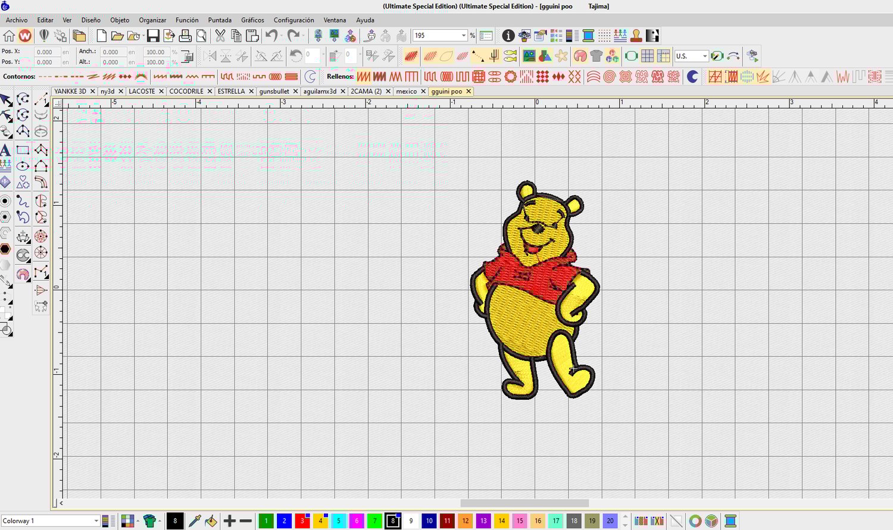Select the Ellipse digitizing tool

click(23, 166)
